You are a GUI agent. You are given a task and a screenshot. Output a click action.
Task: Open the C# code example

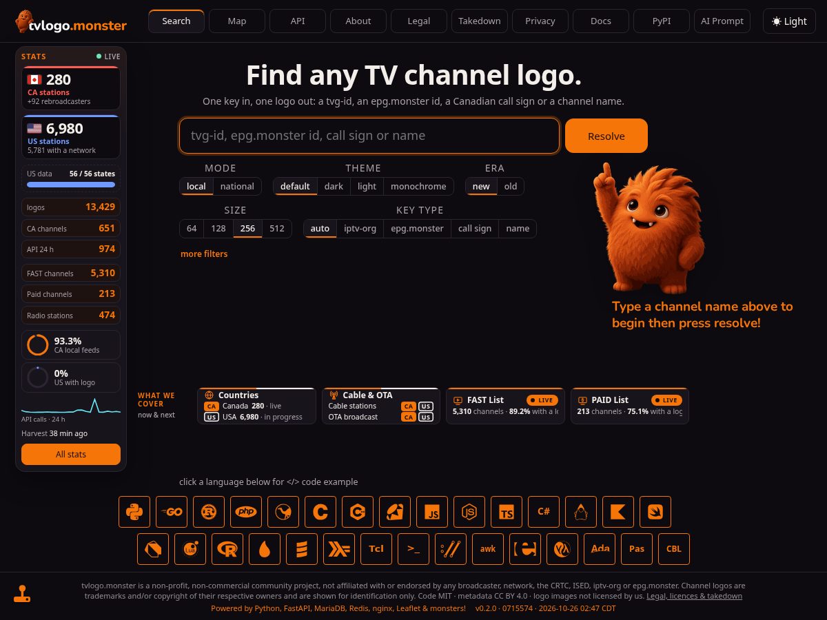point(544,512)
